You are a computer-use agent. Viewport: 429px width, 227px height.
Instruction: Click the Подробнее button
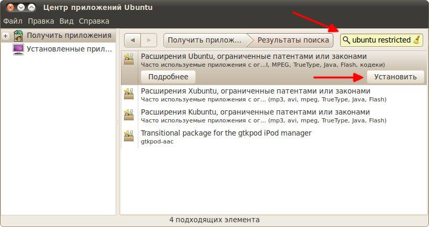click(168, 77)
